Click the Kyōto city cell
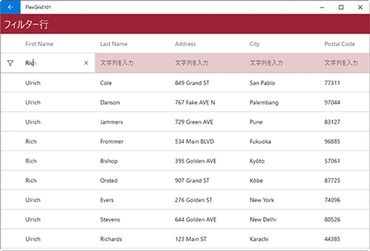Screen dimensions: 370x251 click(x=257, y=161)
